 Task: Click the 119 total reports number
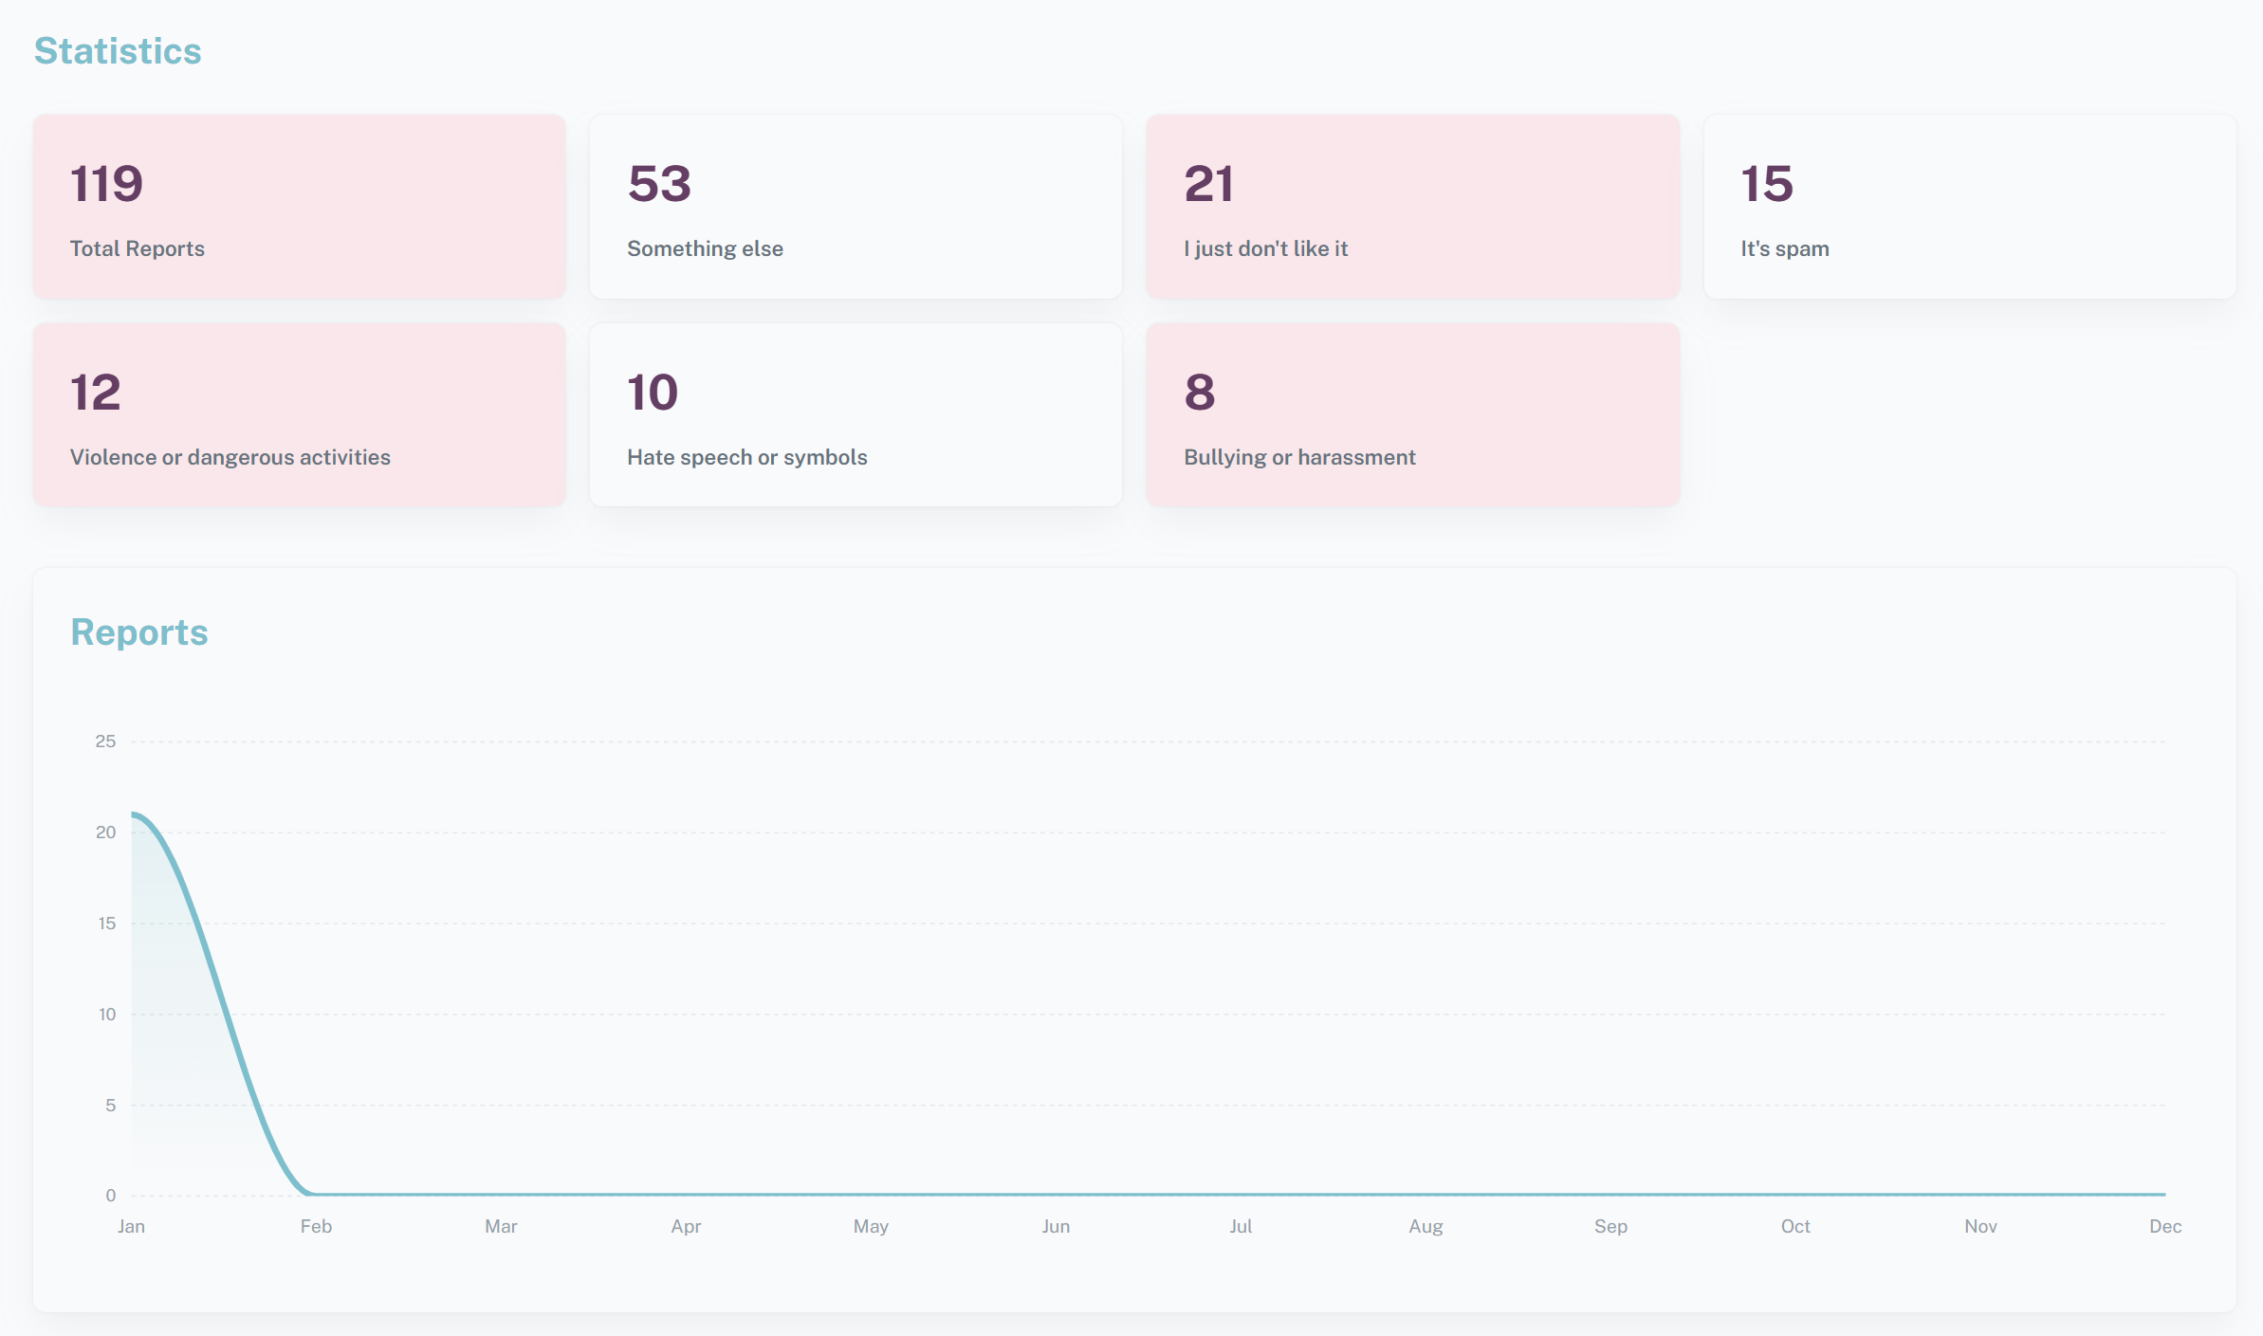[x=106, y=184]
